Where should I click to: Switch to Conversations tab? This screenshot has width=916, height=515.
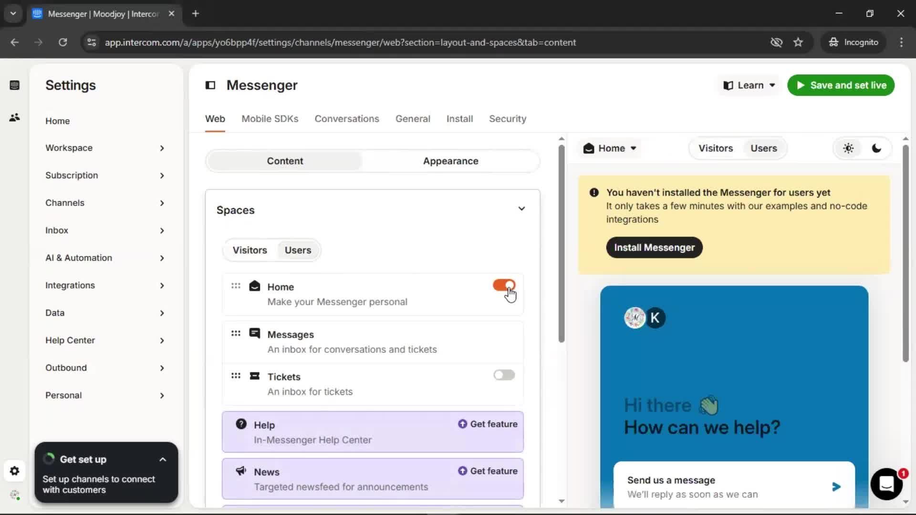347,119
